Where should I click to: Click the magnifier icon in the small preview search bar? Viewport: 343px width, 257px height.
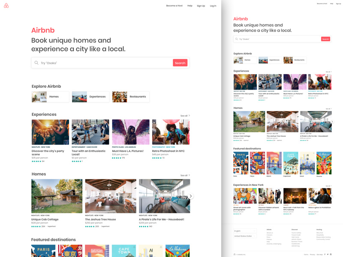click(x=237, y=39)
